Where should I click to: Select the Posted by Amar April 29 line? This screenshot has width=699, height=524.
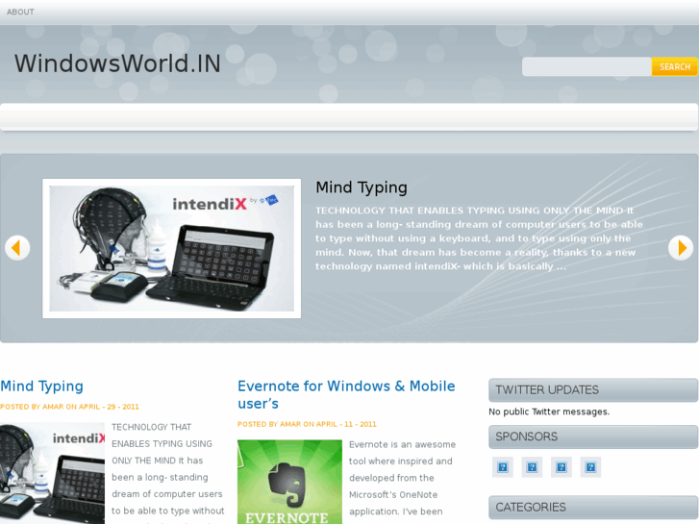pos(69,407)
